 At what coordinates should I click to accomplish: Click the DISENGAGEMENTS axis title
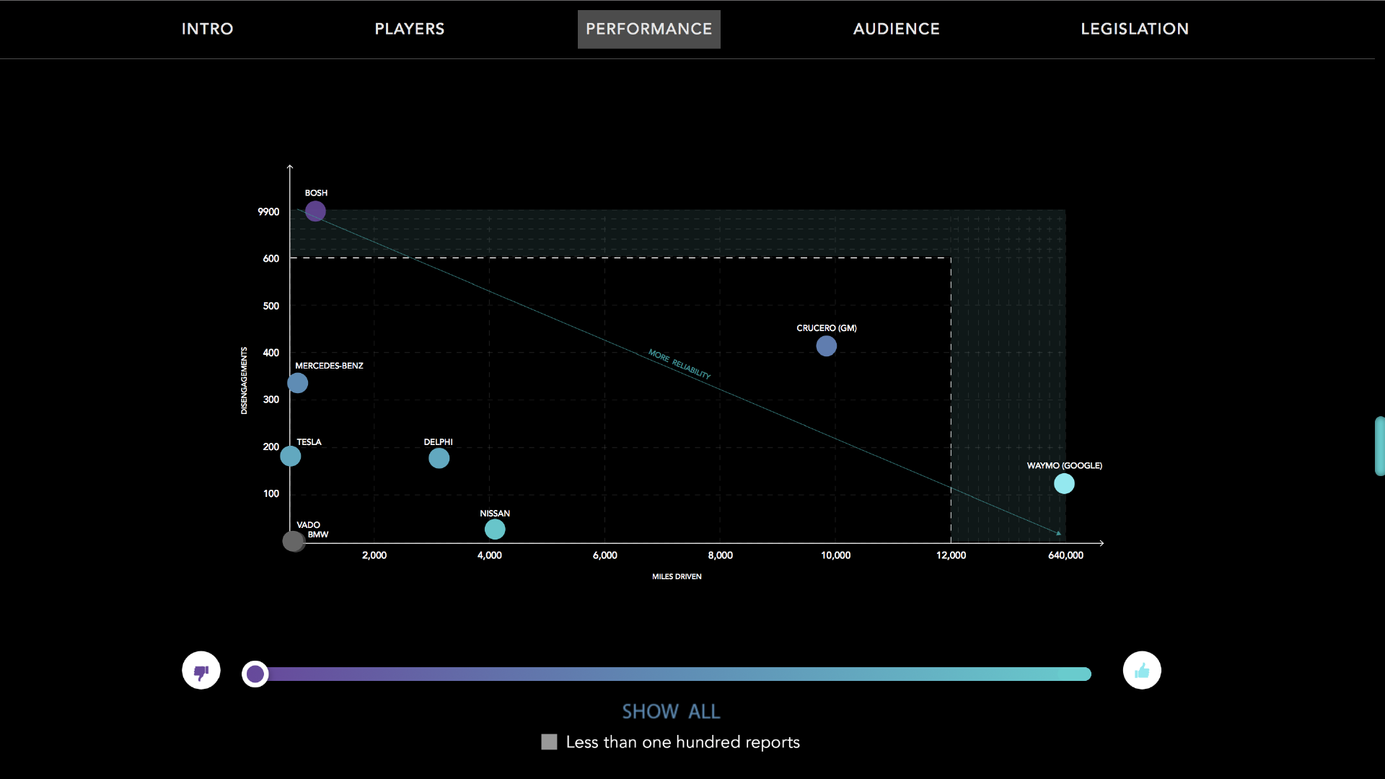(244, 381)
